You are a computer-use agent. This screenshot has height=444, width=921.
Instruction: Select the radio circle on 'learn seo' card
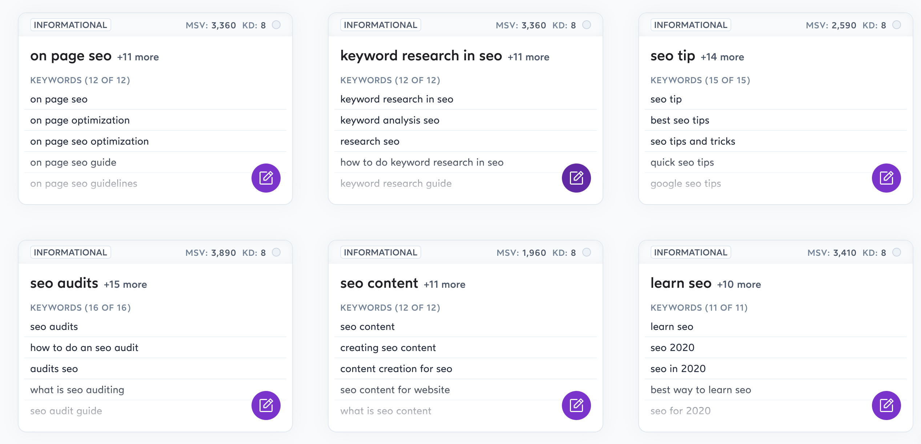pos(897,252)
